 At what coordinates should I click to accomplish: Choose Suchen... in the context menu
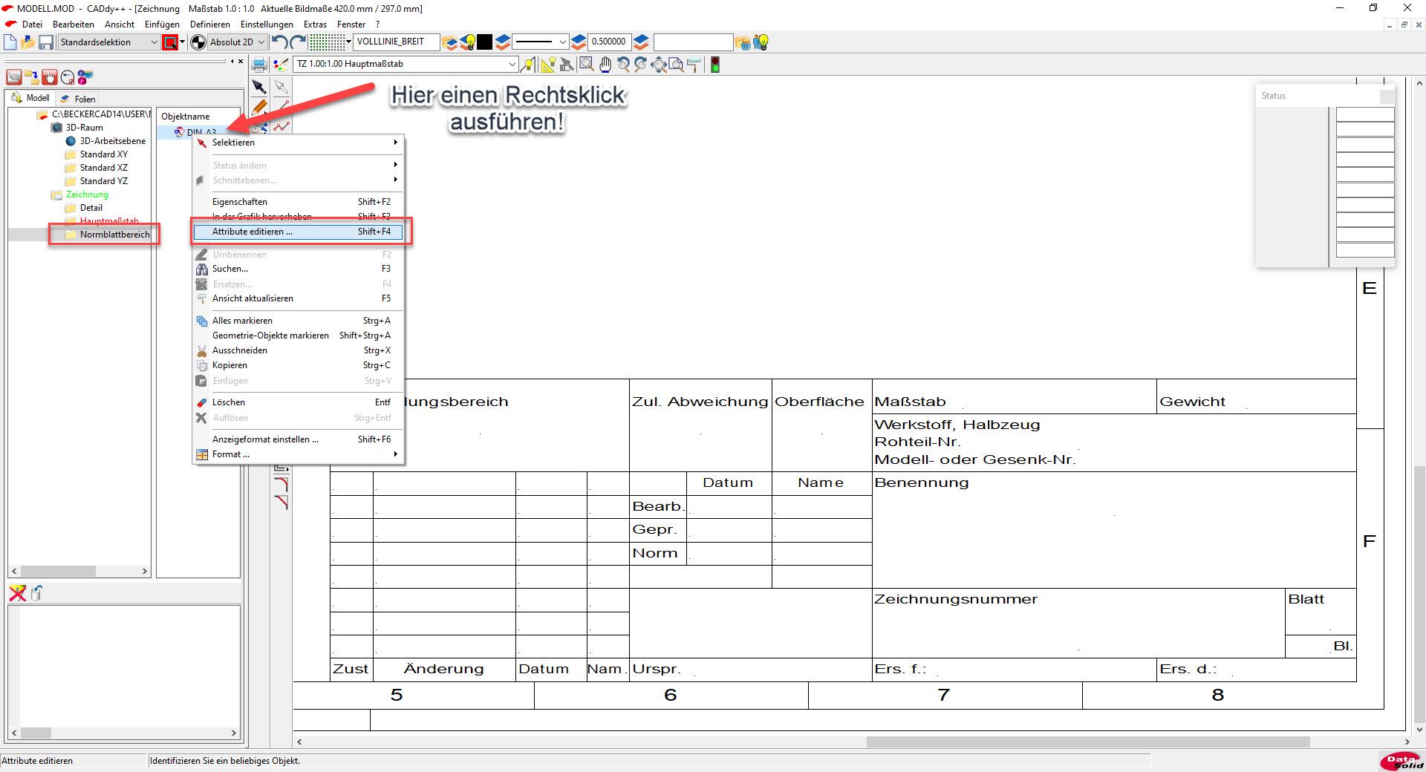298,269
